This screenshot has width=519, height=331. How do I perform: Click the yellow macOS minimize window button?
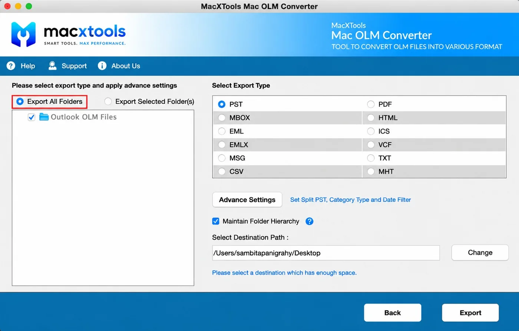coord(18,6)
